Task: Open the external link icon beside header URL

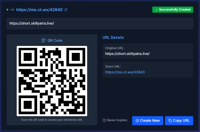Action: 66,10
